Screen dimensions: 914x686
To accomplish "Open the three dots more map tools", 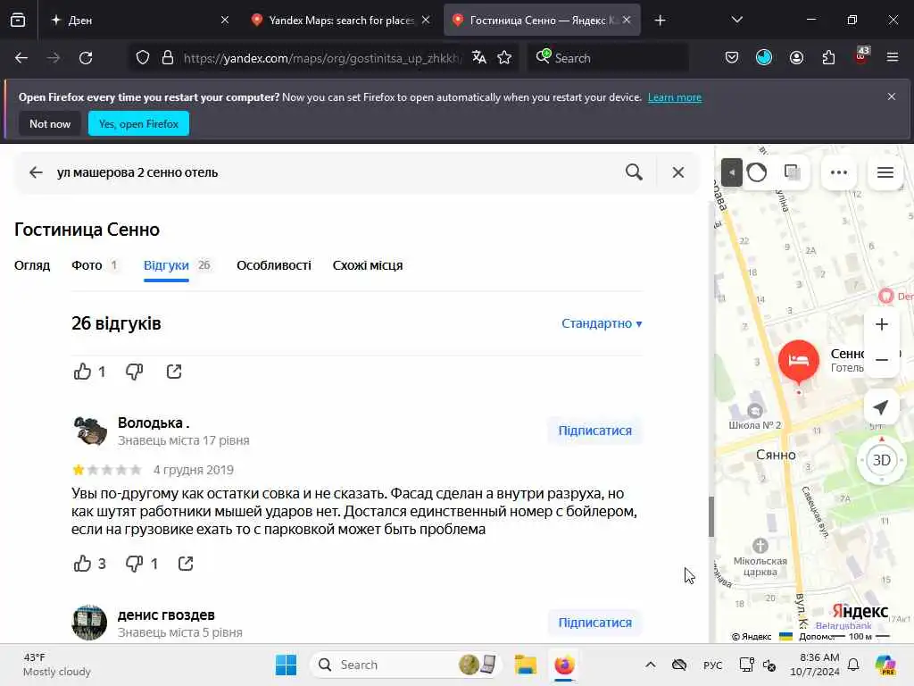I will coord(839,172).
